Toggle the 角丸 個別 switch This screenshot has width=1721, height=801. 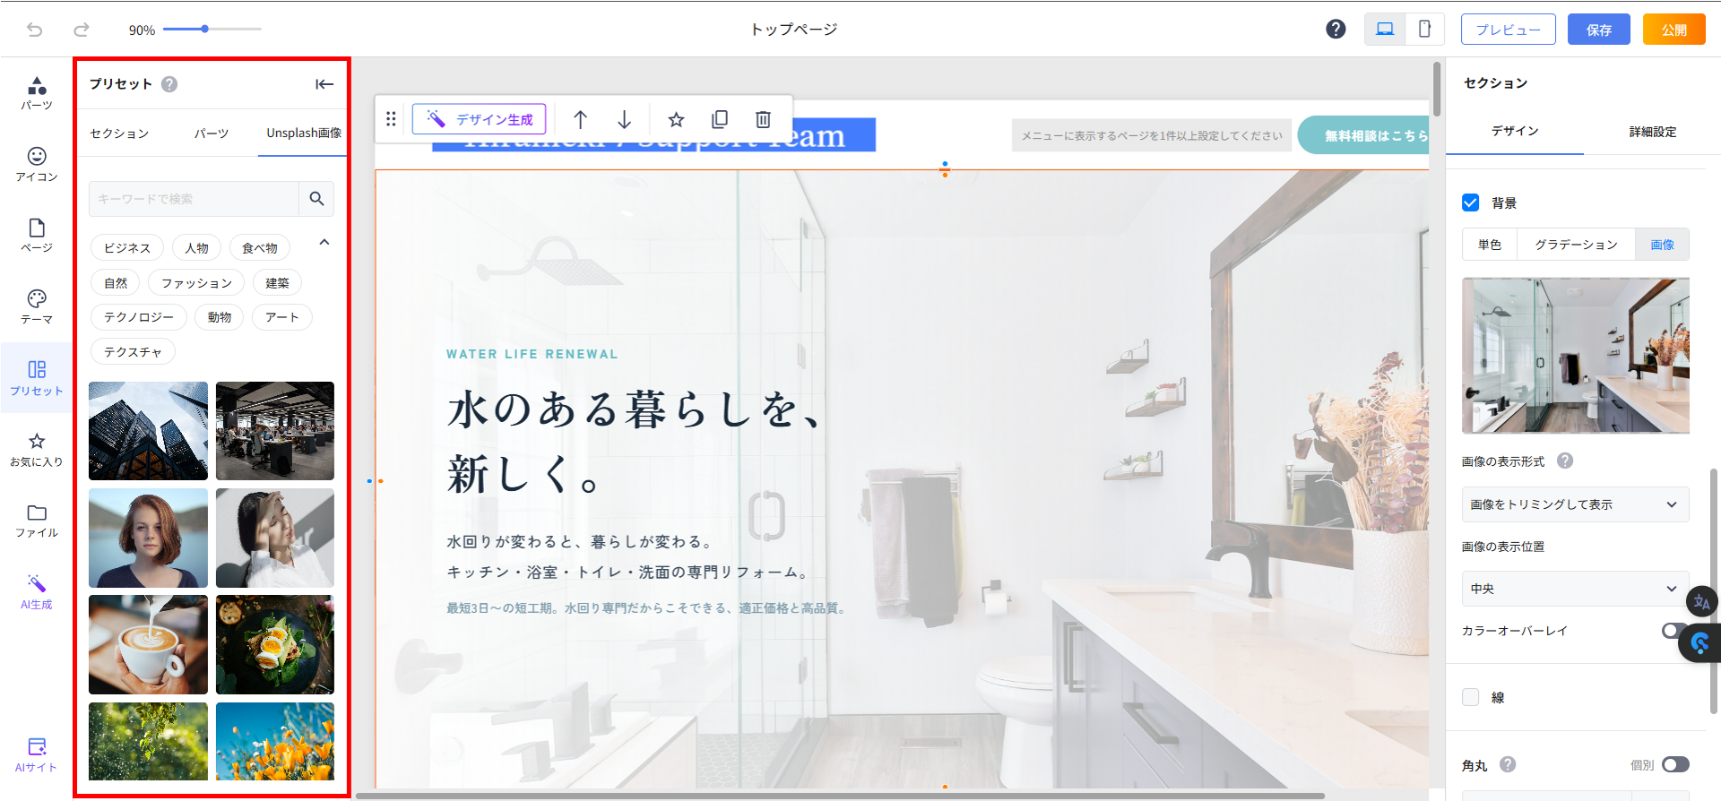pyautogui.click(x=1674, y=764)
